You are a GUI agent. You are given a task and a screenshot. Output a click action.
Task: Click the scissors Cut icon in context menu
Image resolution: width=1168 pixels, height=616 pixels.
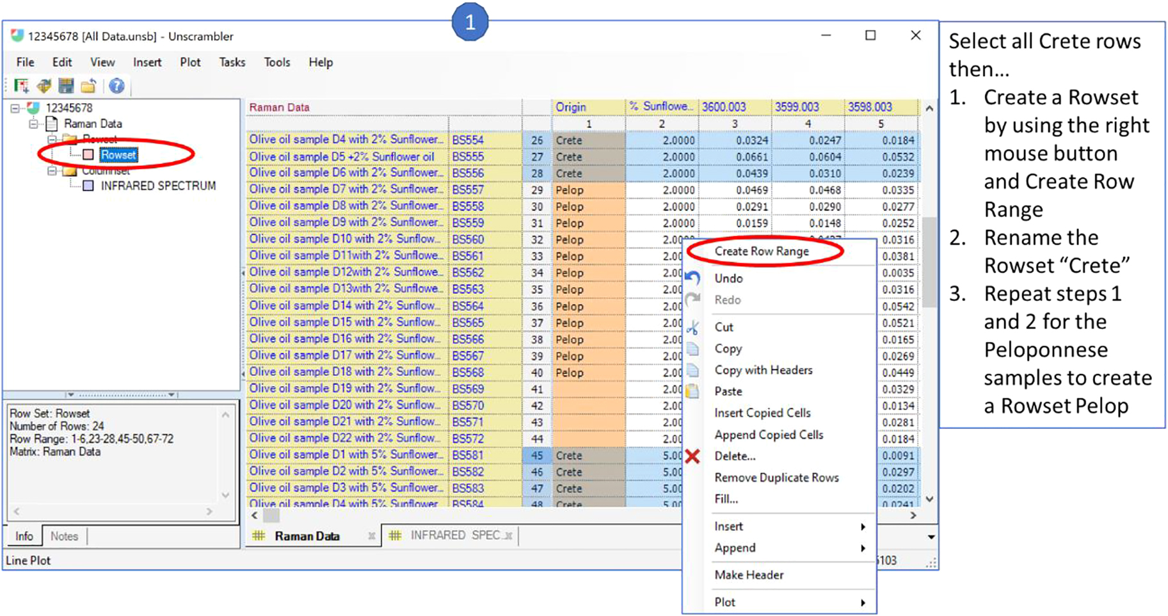click(x=692, y=328)
